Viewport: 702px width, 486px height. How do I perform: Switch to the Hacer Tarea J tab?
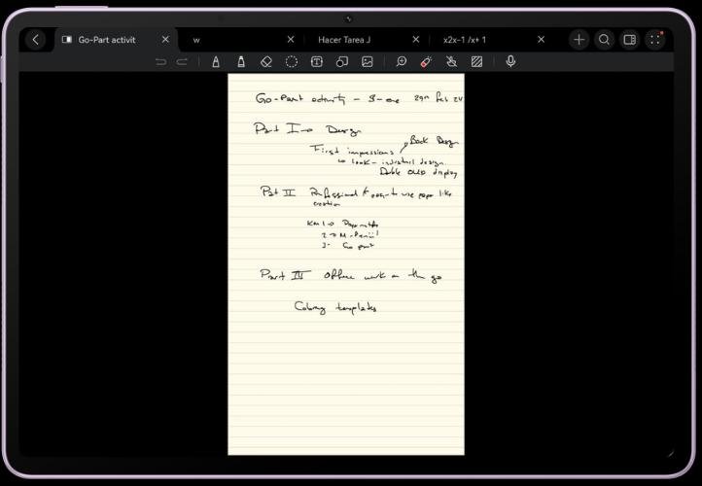(344, 40)
